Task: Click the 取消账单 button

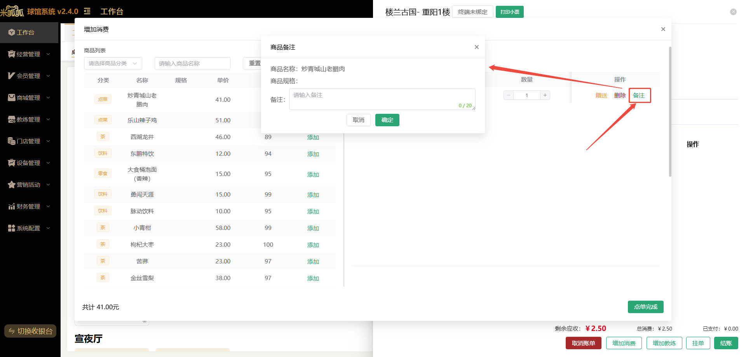Action: [584, 343]
